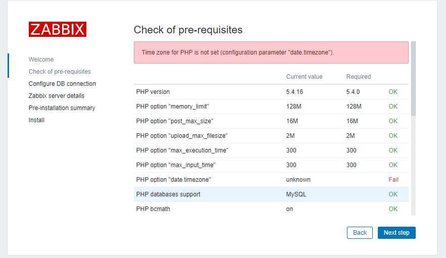446x258 pixels.
Task: Click the PHP time zone error message
Action: [x=271, y=53]
